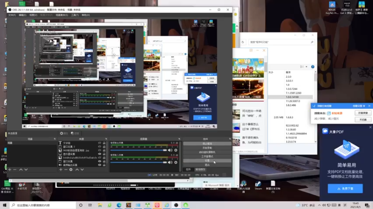Open OBS 文件(F) menu
This screenshot has height=209, width=373.
coord(12,15)
